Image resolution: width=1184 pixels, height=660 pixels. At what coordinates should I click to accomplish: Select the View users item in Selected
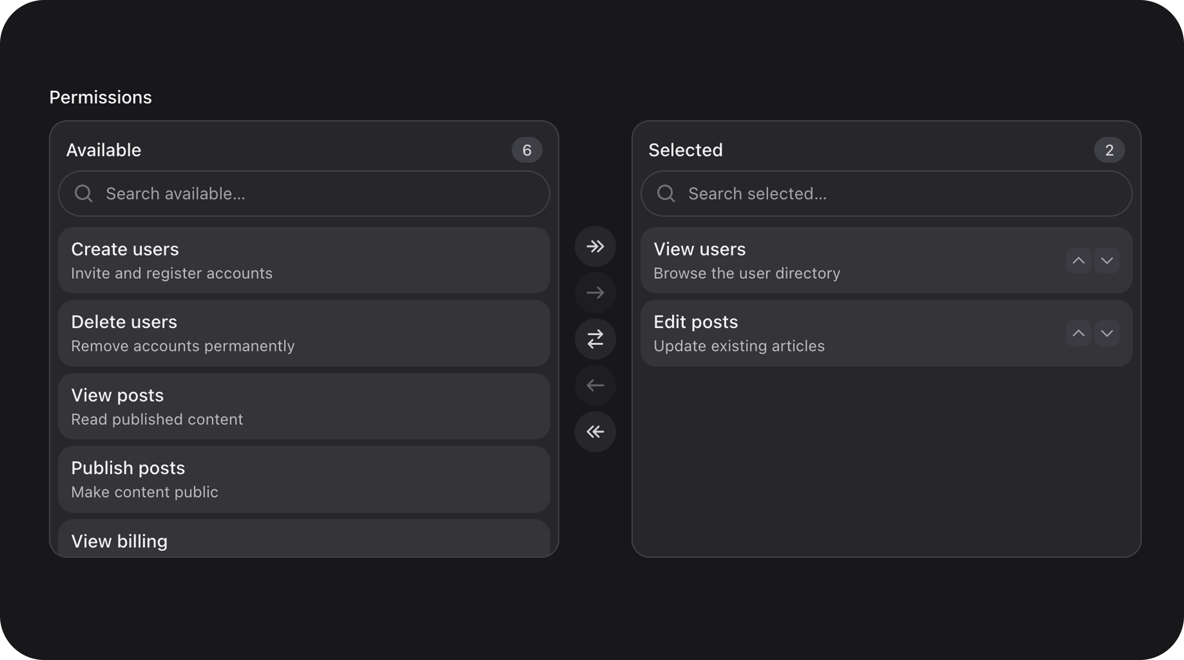coord(887,260)
